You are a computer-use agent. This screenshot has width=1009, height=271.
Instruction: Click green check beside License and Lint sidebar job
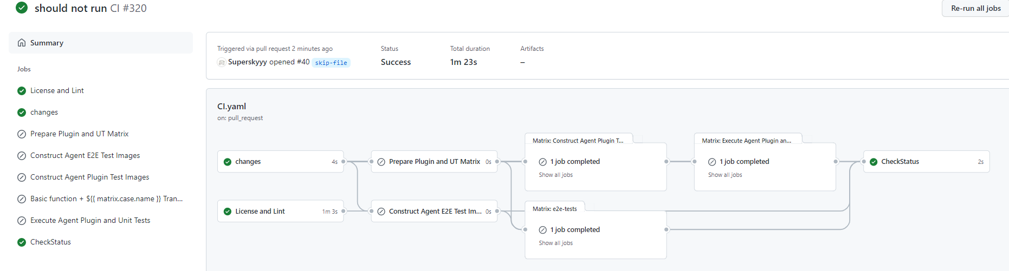click(22, 91)
